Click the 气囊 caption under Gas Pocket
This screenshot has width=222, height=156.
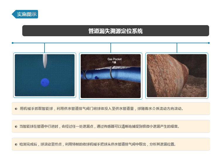114,62
